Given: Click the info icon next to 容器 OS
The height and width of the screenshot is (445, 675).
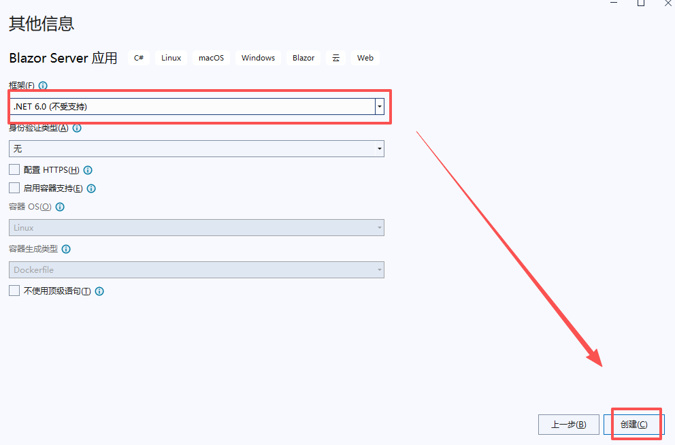Looking at the screenshot, I should (x=61, y=207).
